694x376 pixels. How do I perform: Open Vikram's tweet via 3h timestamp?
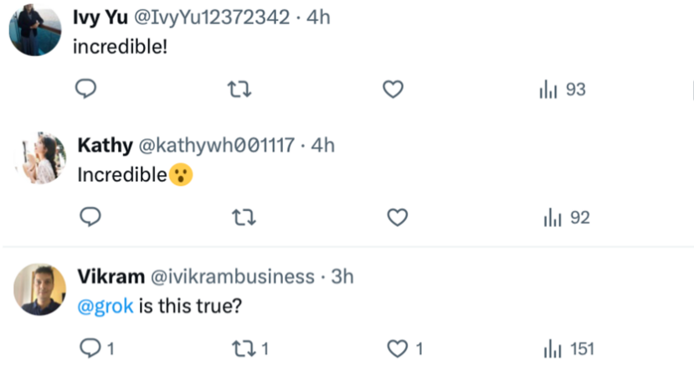[342, 276]
